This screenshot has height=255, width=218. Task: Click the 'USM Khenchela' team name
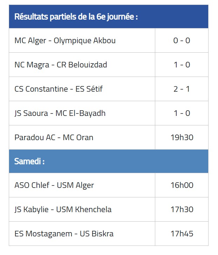tap(84, 209)
